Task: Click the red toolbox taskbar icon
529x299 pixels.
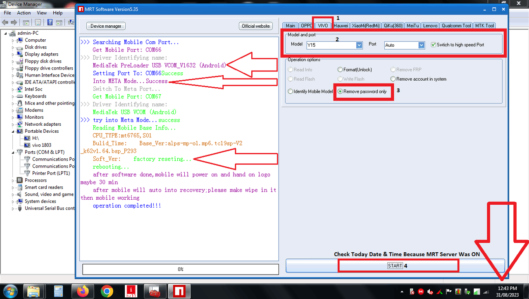Action: click(x=155, y=291)
